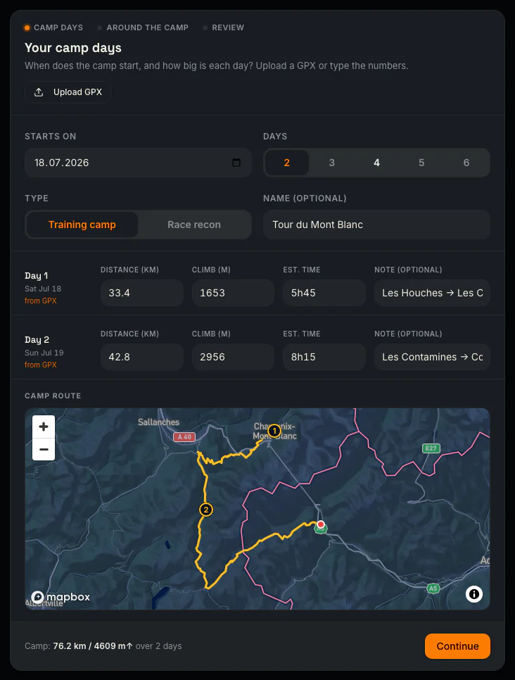Edit Day 2 distance value 42.8
515x680 pixels.
(141, 357)
